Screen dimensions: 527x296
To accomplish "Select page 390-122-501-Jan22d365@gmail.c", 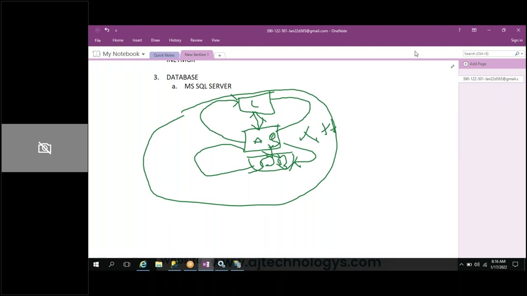I will coord(491,79).
